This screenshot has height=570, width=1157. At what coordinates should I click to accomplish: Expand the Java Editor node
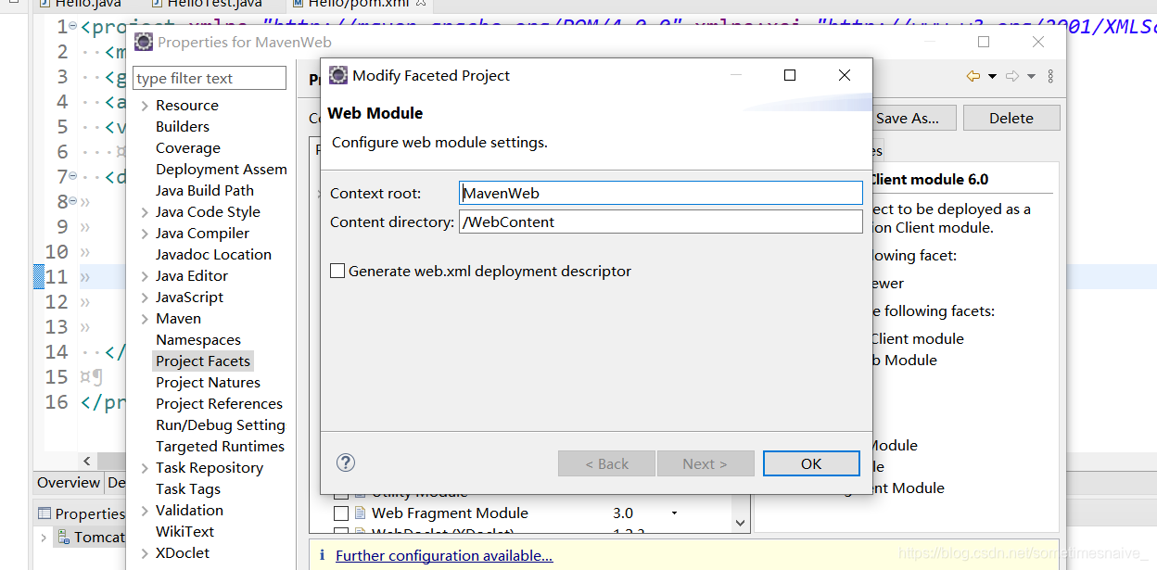pos(145,276)
